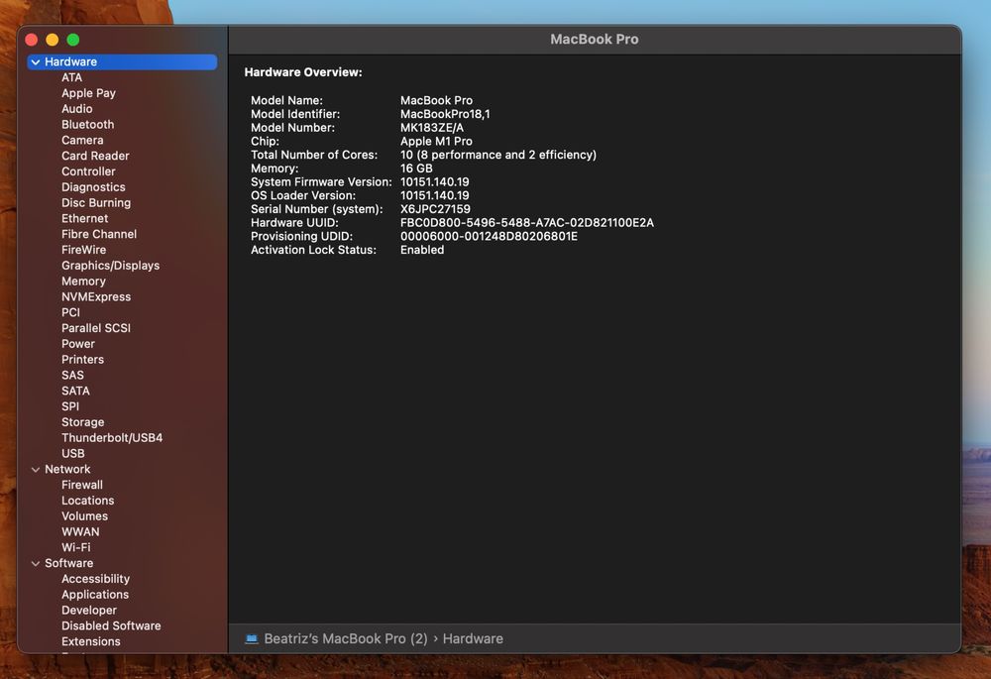
Task: Select Audio under Hardware
Action: point(77,109)
